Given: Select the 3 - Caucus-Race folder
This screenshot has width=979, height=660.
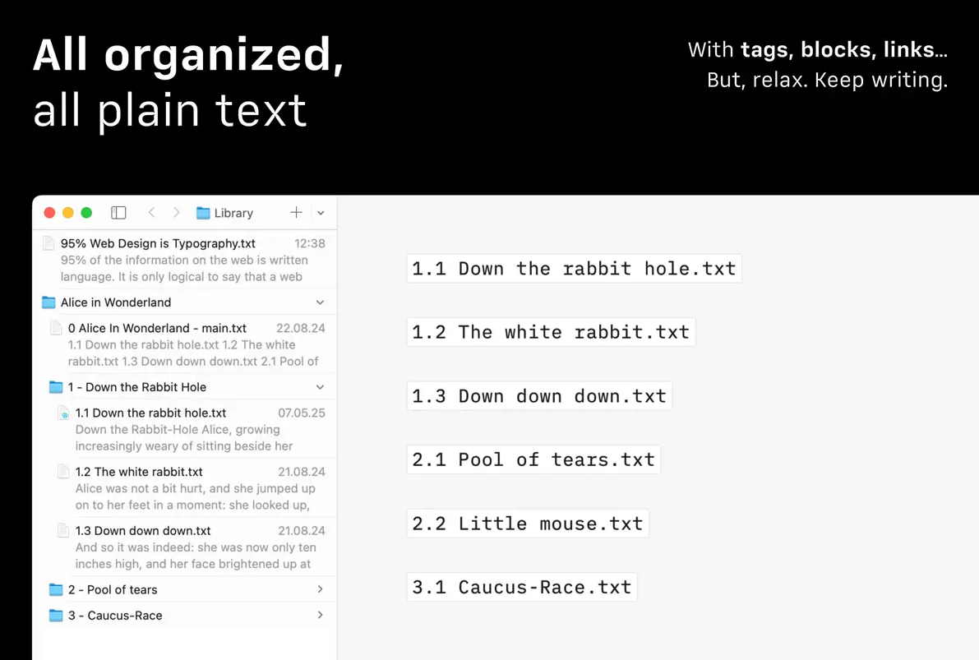Looking at the screenshot, I should click(x=185, y=615).
